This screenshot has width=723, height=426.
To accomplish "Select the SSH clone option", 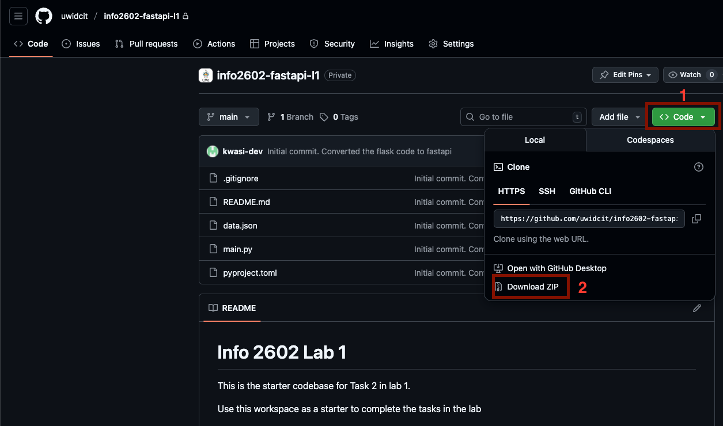I will coord(547,191).
